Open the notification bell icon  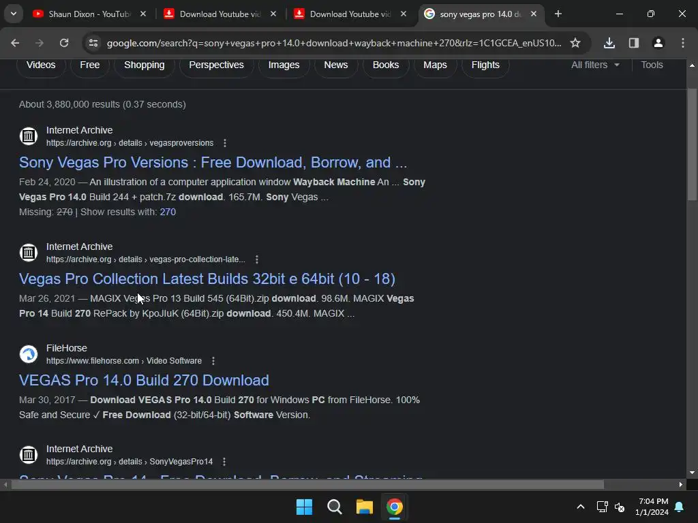(680, 507)
